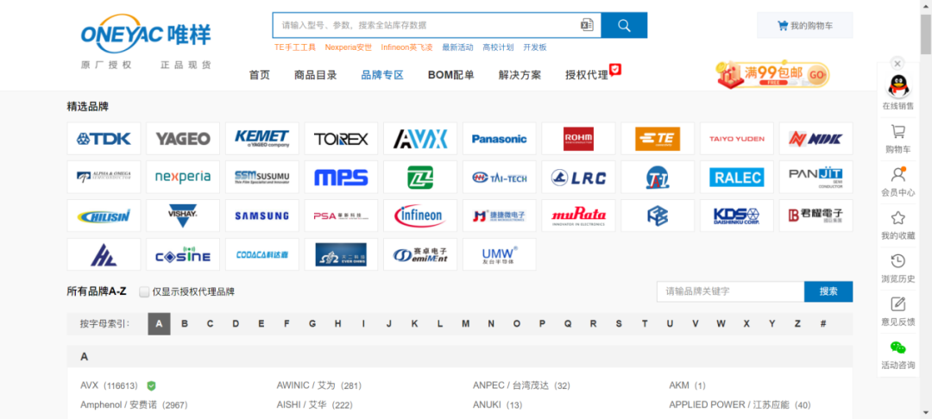Open ANPEC / 台湾茂达 brand link
The height and width of the screenshot is (419, 932).
point(521,385)
